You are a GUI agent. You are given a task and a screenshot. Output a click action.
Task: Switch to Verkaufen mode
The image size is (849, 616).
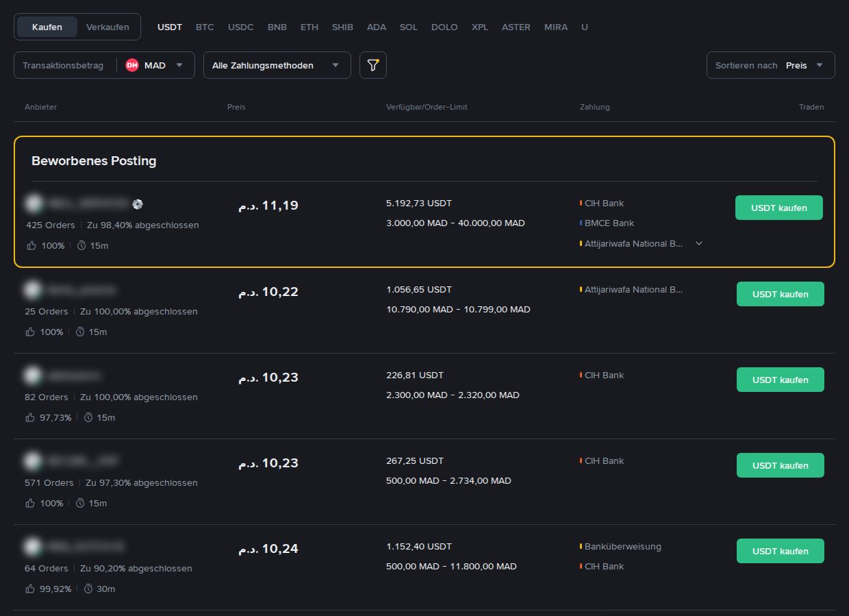[x=107, y=27]
